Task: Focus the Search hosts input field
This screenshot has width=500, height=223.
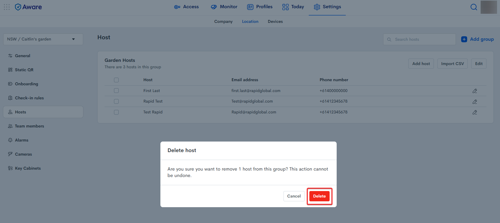Action: 419,39
